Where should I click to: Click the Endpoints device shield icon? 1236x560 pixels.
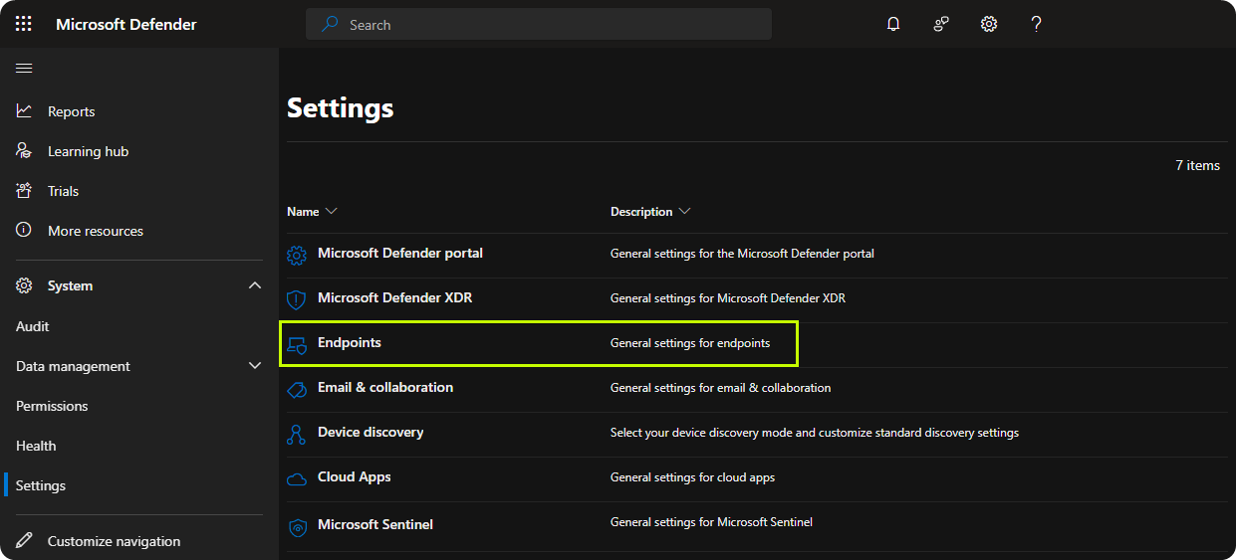pos(297,344)
